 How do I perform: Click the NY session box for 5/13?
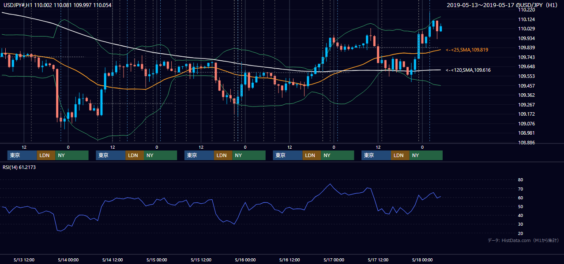[72, 155]
